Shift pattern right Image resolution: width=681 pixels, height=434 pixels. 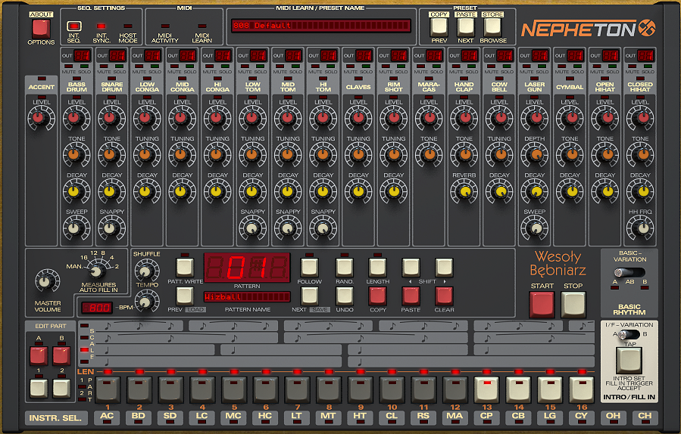(444, 268)
